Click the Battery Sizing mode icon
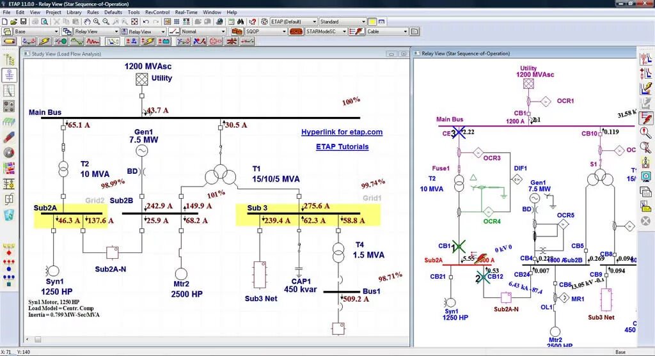Screen dimensions: 655x356 coord(164,42)
